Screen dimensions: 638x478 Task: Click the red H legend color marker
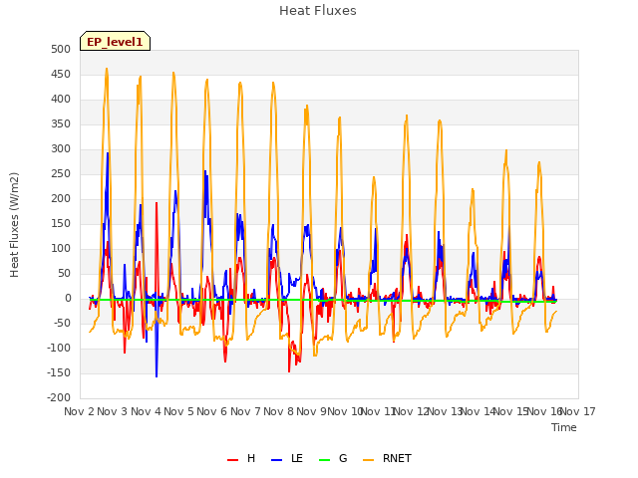(232, 460)
